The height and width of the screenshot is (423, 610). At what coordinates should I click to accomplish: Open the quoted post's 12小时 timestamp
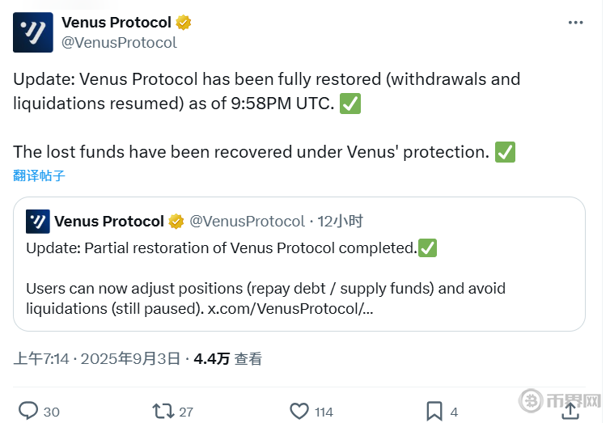tap(340, 222)
